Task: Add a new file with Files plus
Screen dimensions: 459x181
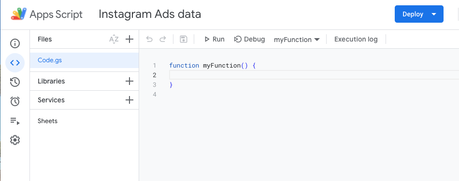Action: click(x=129, y=39)
